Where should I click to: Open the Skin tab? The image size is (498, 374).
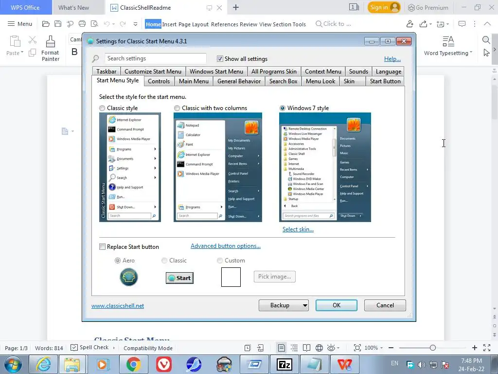[352, 81]
